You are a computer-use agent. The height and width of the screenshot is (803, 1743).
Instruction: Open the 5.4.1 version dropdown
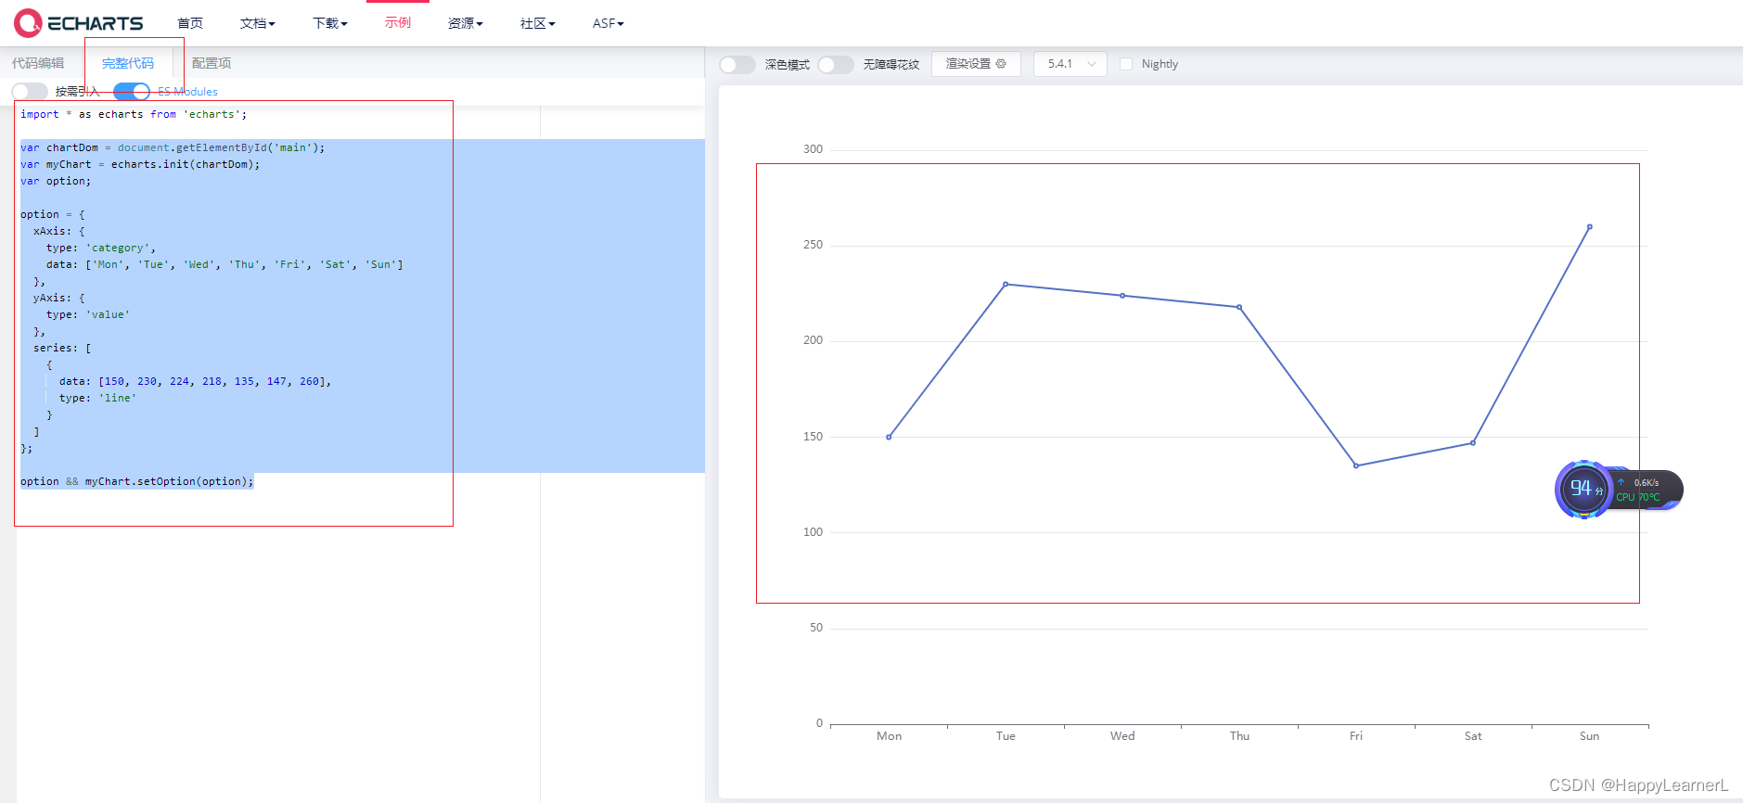[x=1070, y=64]
